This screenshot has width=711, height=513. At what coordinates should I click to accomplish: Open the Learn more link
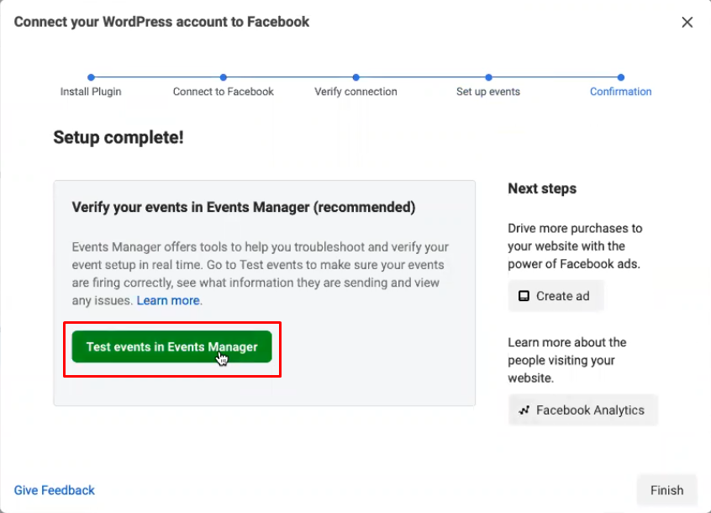pyautogui.click(x=168, y=300)
